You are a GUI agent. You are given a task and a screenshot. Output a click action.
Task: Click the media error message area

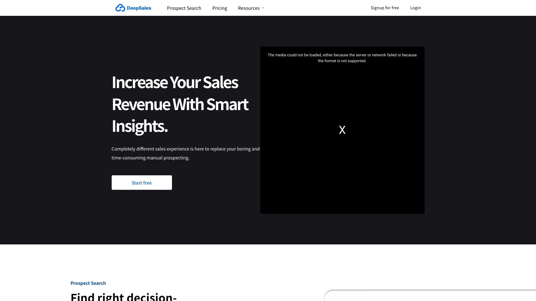[x=342, y=58]
